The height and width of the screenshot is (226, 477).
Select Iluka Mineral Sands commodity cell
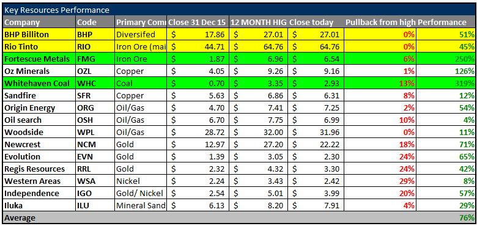141,206
